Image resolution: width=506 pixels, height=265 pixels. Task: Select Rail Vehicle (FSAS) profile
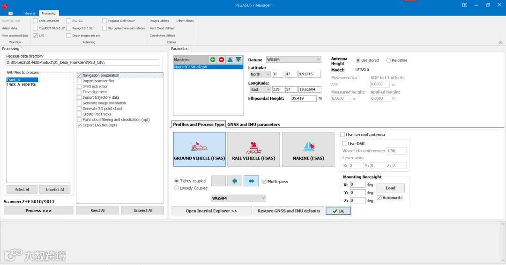[x=253, y=149]
